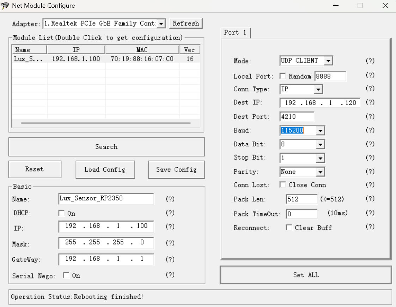Open the Stop Bit dropdown

(x=320, y=158)
